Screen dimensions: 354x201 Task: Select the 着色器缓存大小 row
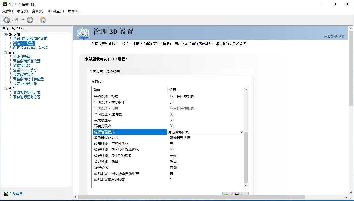click(x=168, y=138)
